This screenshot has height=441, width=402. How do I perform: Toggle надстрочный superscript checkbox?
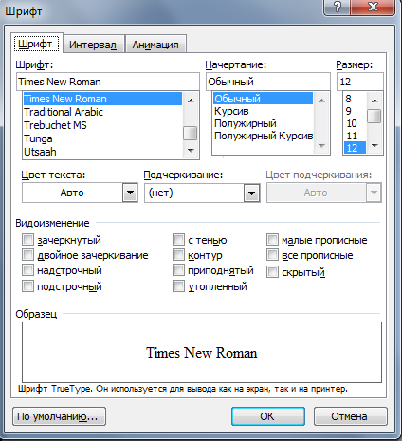[27, 270]
